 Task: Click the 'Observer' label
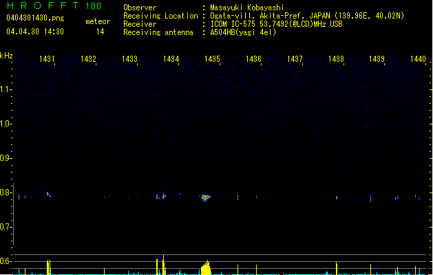click(140, 8)
